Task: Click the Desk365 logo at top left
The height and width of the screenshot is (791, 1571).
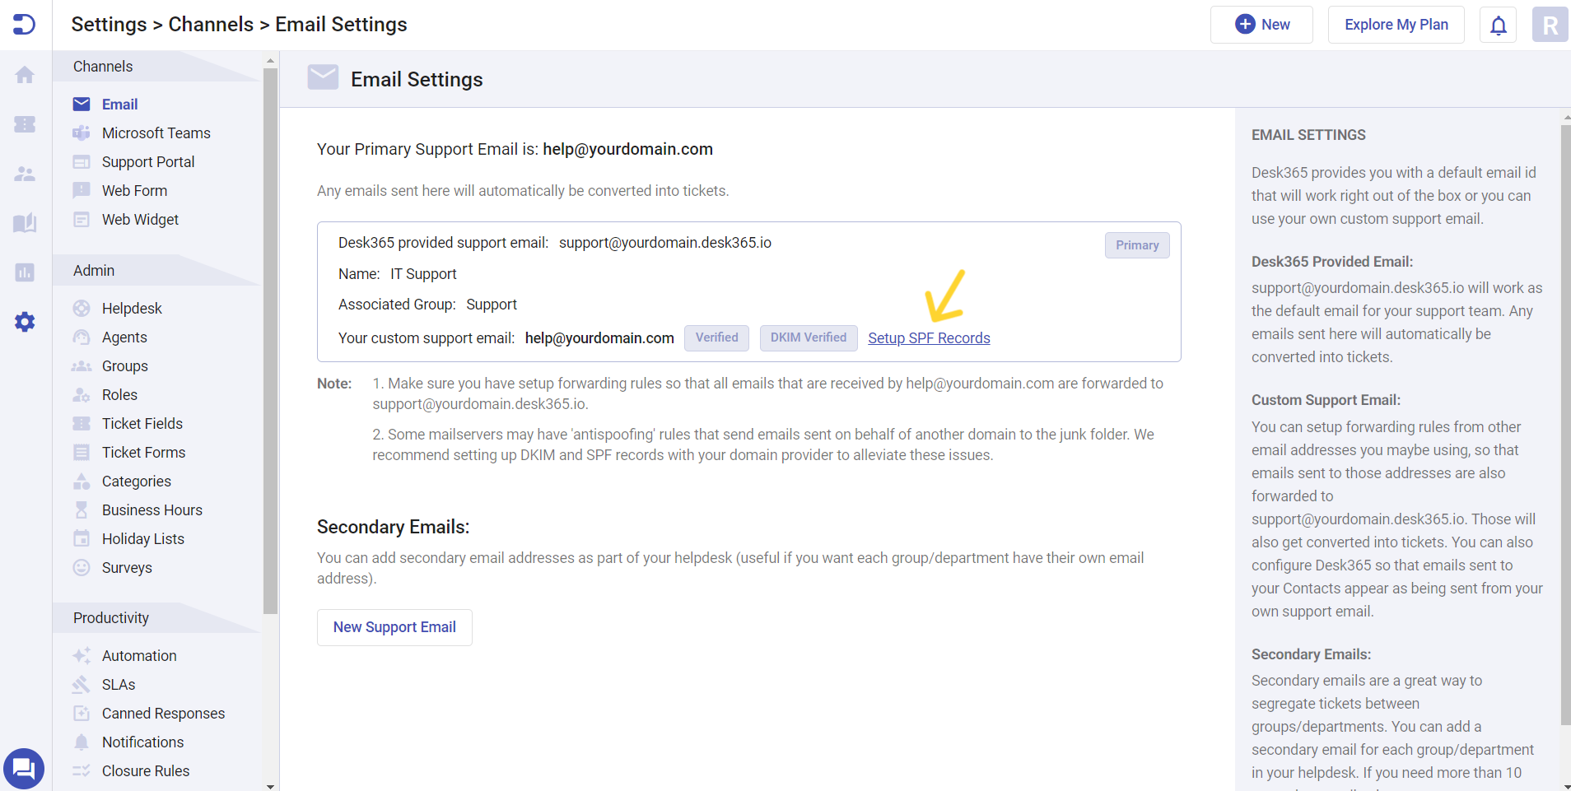Action: pyautogui.click(x=24, y=24)
